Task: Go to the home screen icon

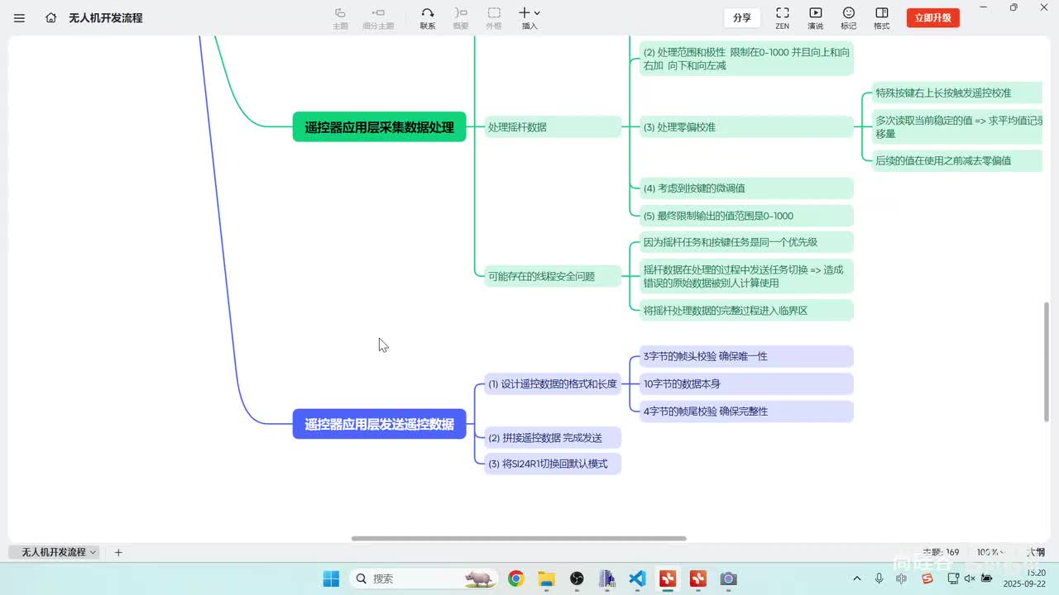Action: (51, 17)
